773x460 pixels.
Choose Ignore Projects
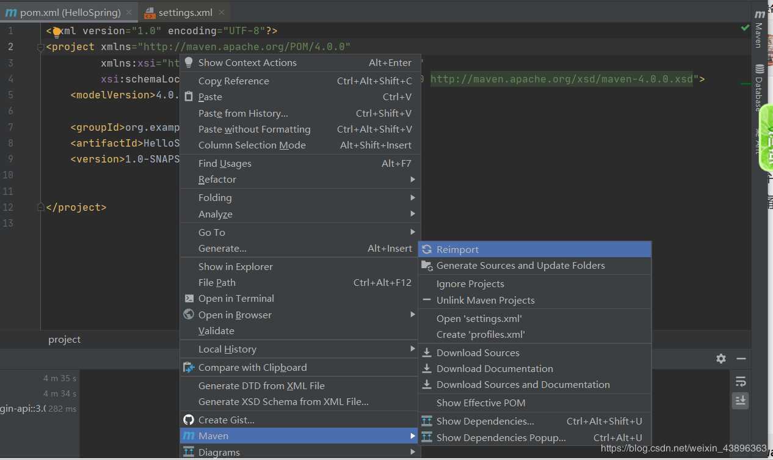point(535,283)
